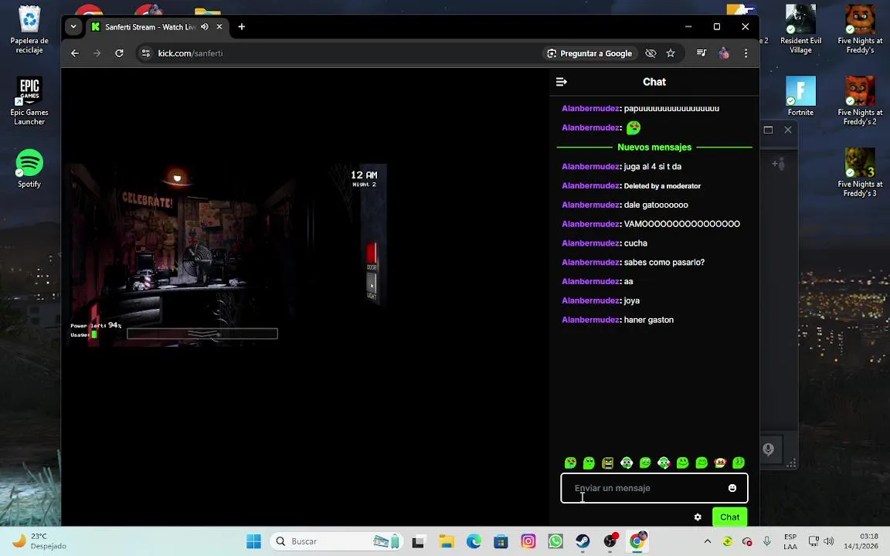The width and height of the screenshot is (890, 556).
Task: Open the Chrome profile avatar menu
Action: [x=724, y=53]
